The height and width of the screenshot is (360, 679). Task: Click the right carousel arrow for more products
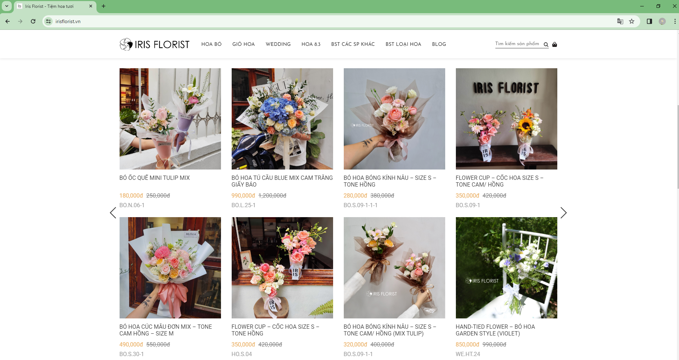pyautogui.click(x=564, y=212)
